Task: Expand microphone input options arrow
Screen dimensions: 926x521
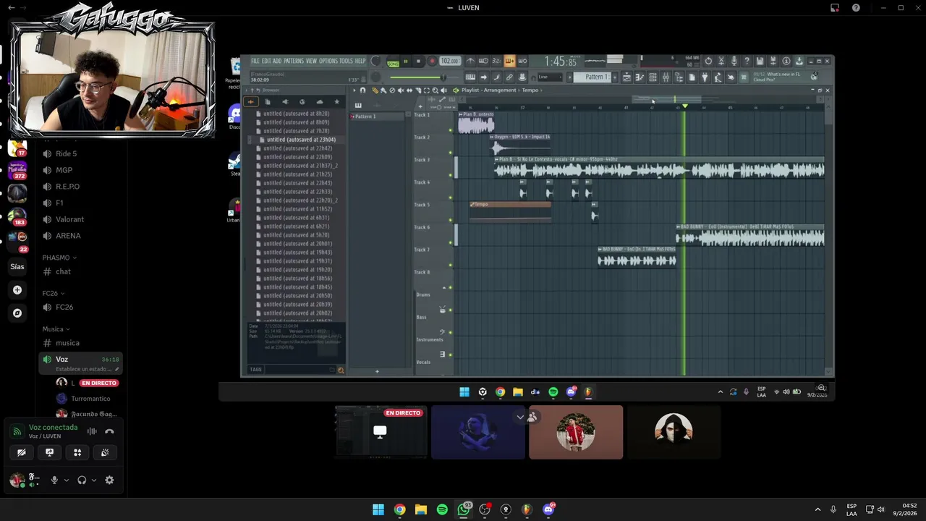Action: pyautogui.click(x=67, y=480)
